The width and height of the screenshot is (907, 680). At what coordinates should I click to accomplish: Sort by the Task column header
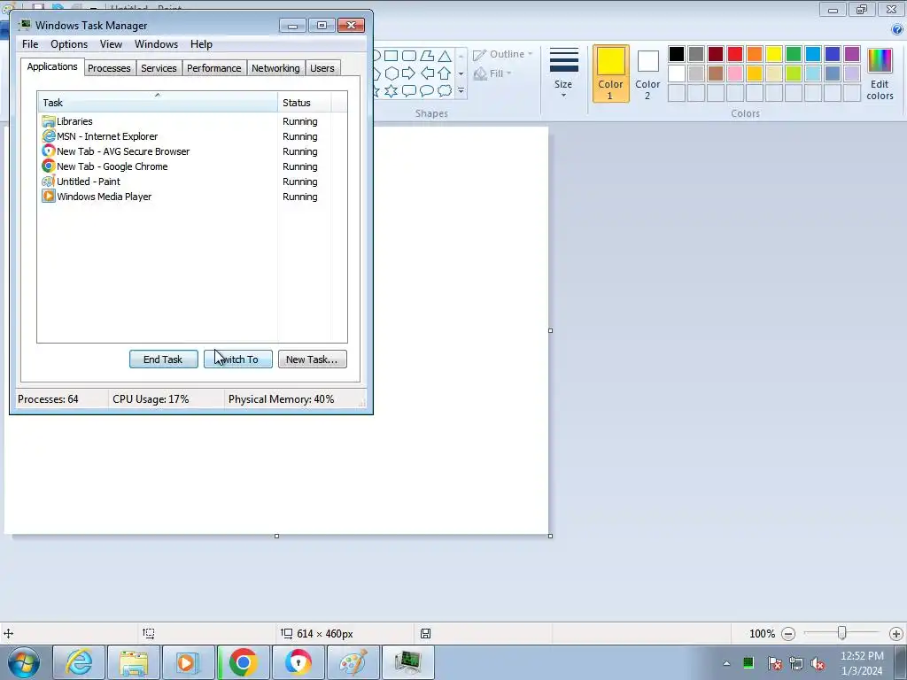(158, 103)
